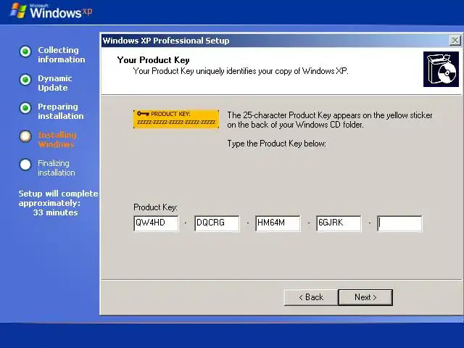
Task: Click the Next button
Action: click(365, 297)
